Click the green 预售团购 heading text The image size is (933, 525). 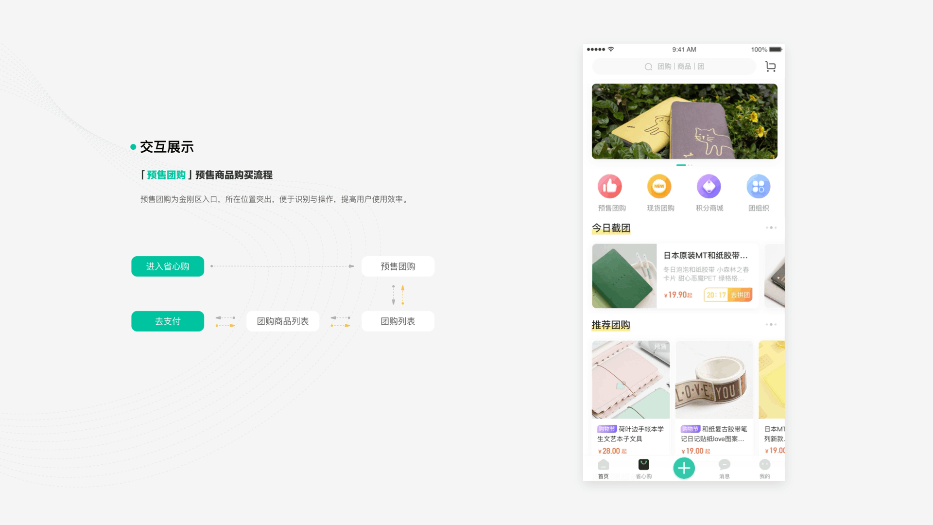166,175
